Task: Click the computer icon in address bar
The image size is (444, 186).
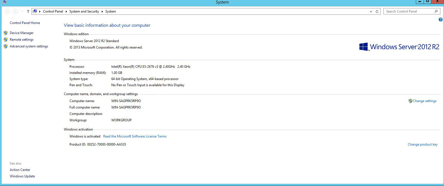Action: 35,11
